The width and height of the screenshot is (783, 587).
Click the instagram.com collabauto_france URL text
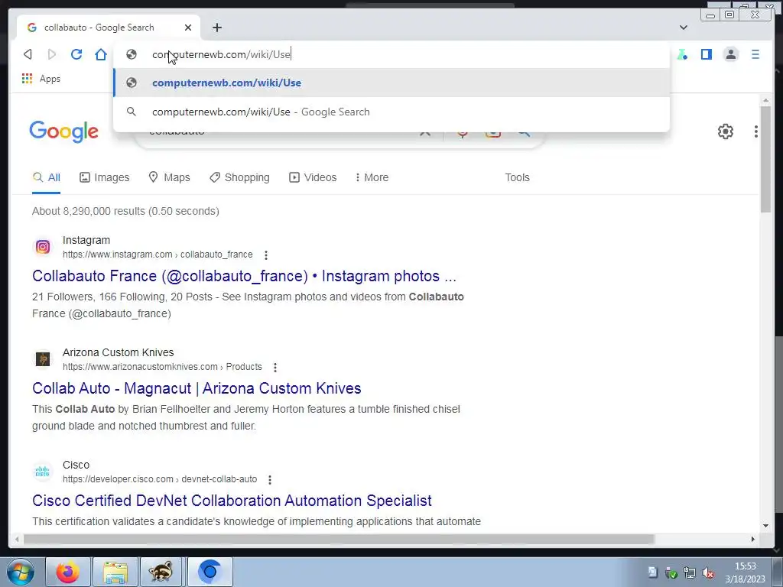coord(158,255)
